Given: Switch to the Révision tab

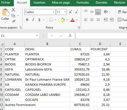Looking at the screenshot, I should (x=120, y=3).
